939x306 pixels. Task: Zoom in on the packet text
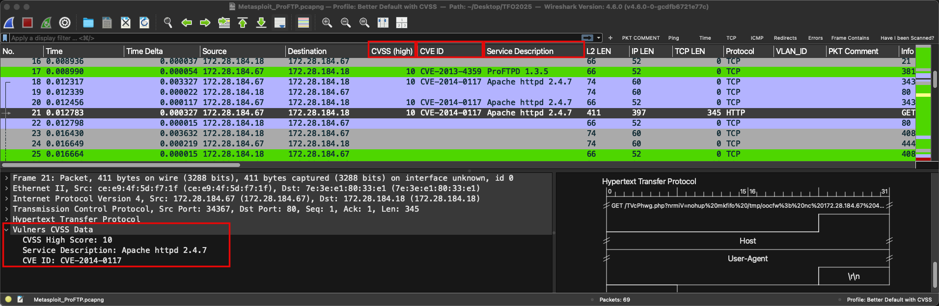pos(327,23)
